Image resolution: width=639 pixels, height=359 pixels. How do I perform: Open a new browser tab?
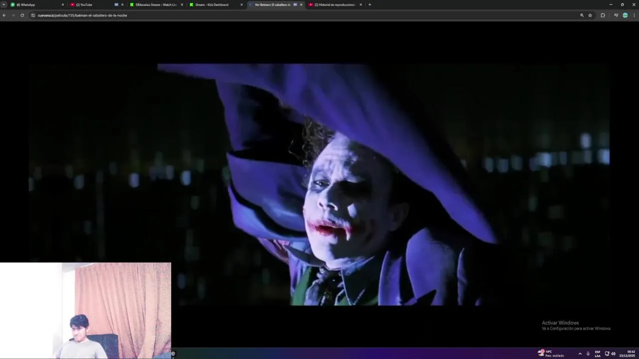tap(369, 4)
